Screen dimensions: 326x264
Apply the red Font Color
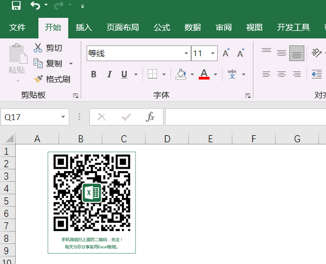click(x=204, y=74)
